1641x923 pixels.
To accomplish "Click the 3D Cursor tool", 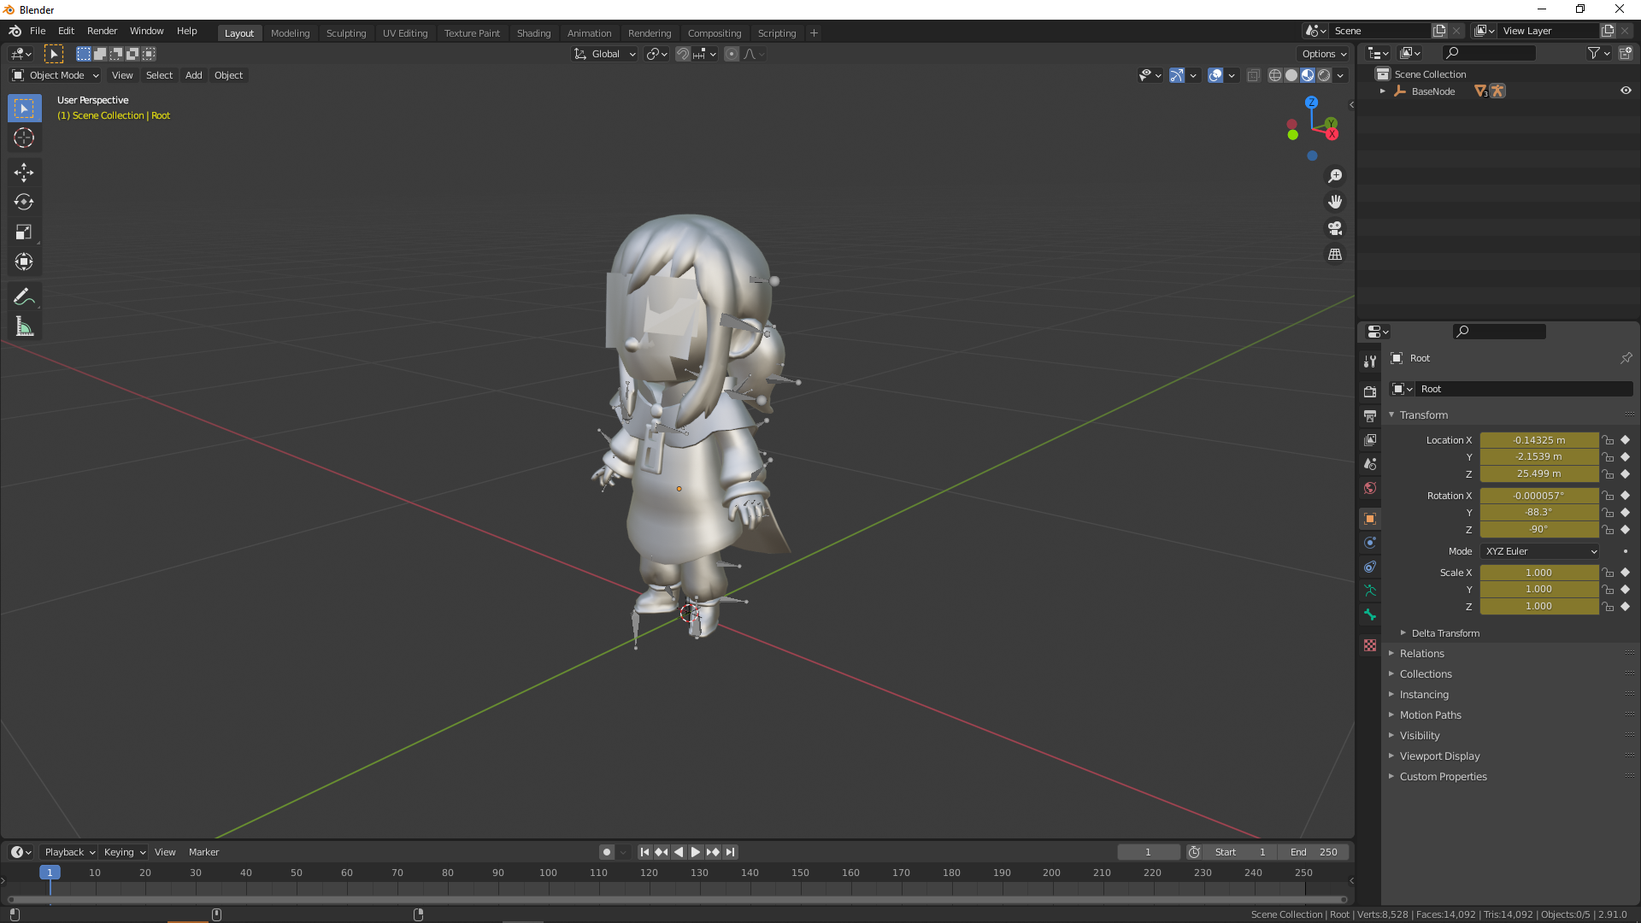I will click(x=24, y=138).
